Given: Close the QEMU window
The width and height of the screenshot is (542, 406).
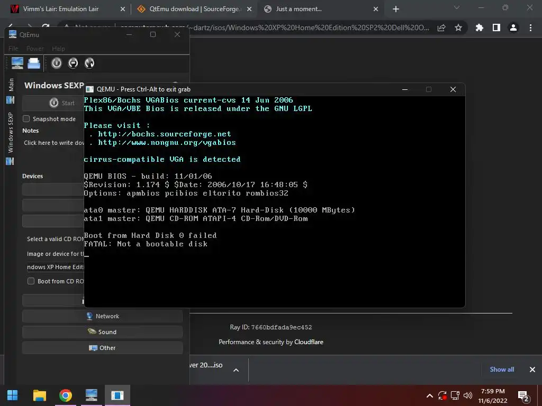Looking at the screenshot, I should click(453, 89).
